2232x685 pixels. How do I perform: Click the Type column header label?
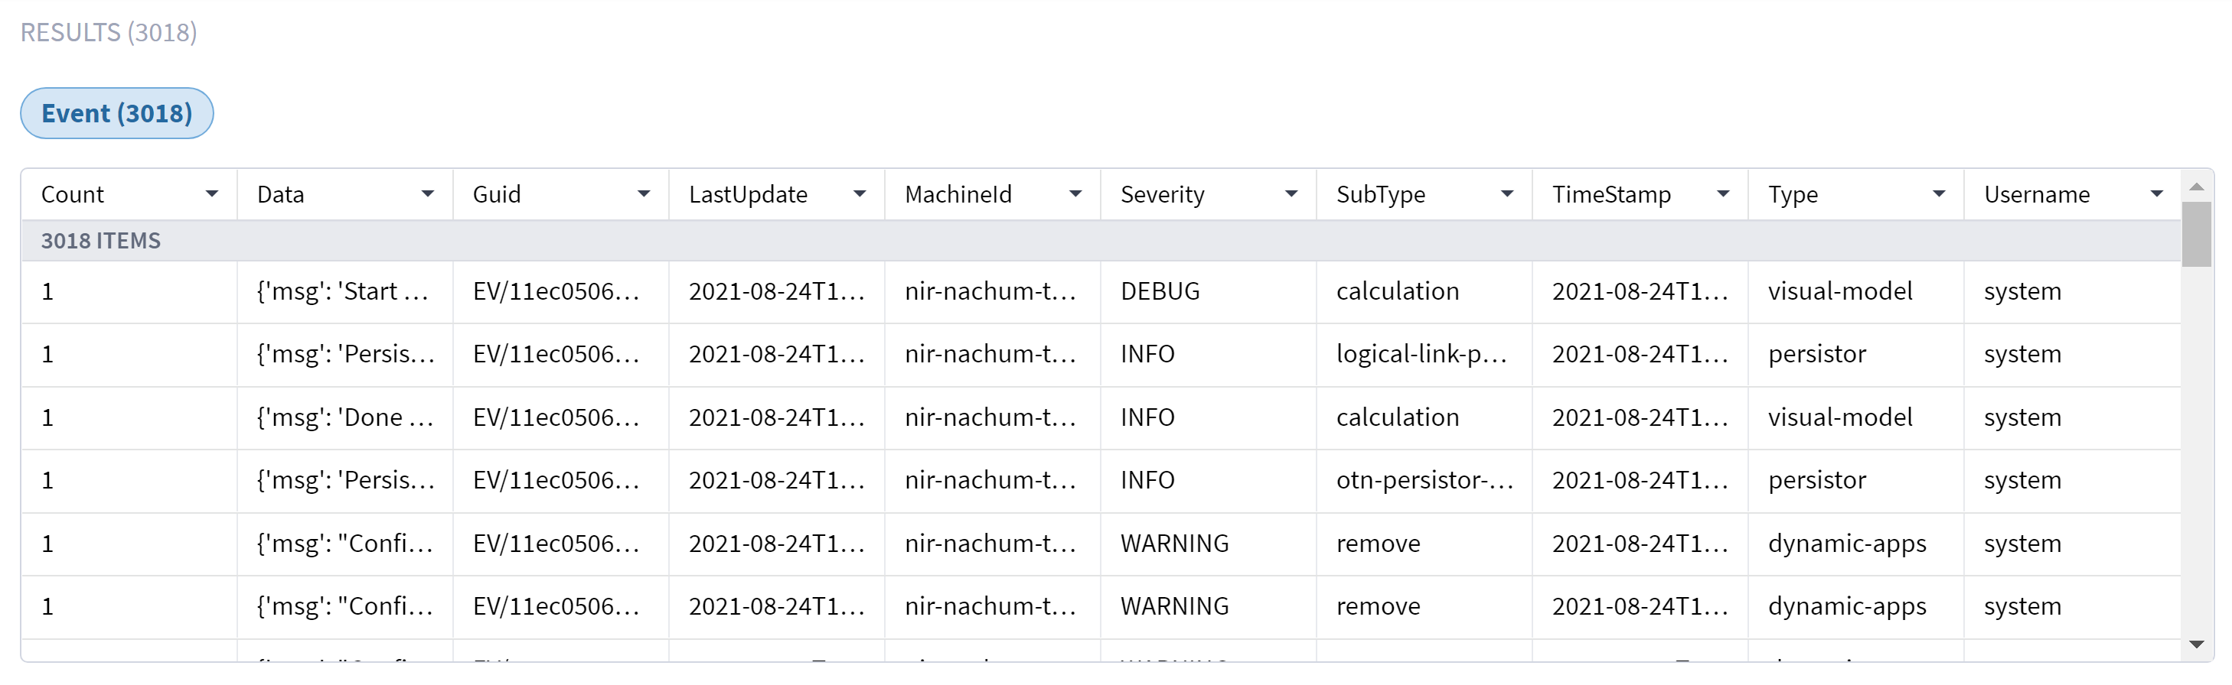click(1792, 195)
